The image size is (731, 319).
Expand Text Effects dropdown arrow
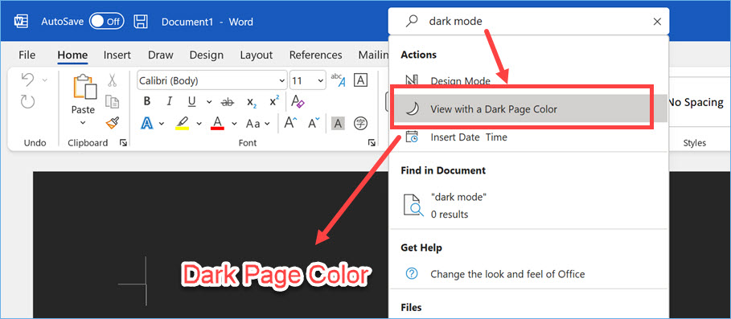point(162,124)
